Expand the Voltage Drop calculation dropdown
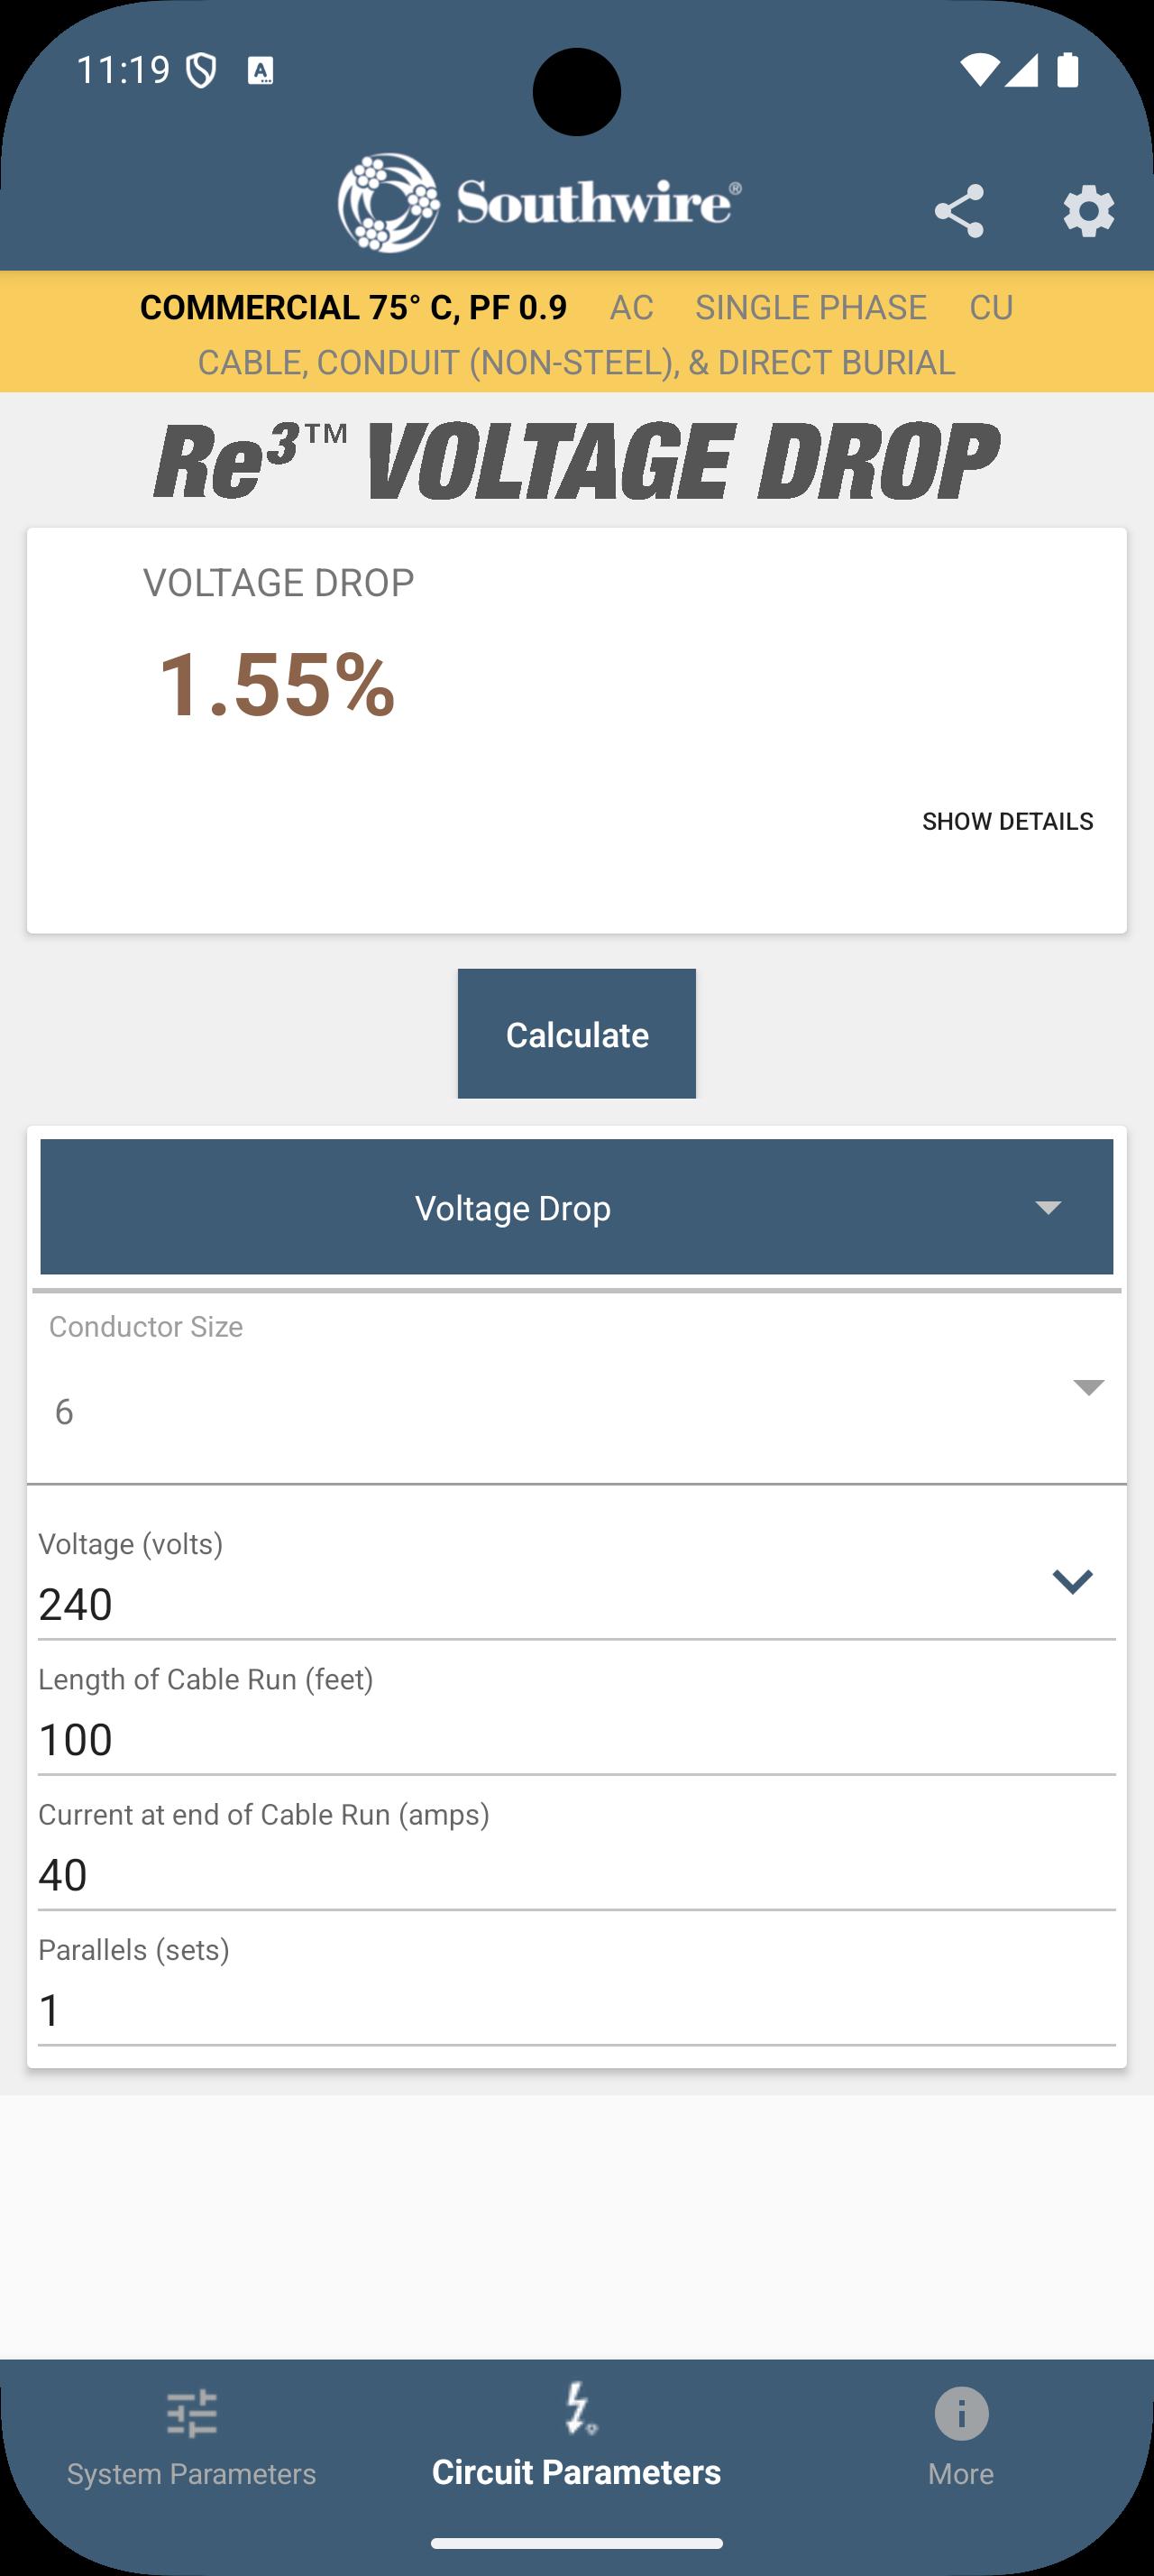Viewport: 1154px width, 2576px height. pos(576,1207)
